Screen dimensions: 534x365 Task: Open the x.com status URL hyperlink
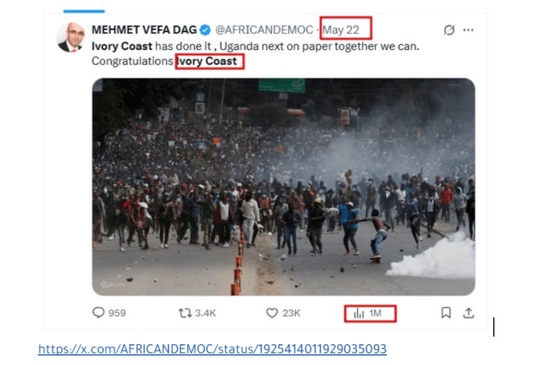[212, 349]
